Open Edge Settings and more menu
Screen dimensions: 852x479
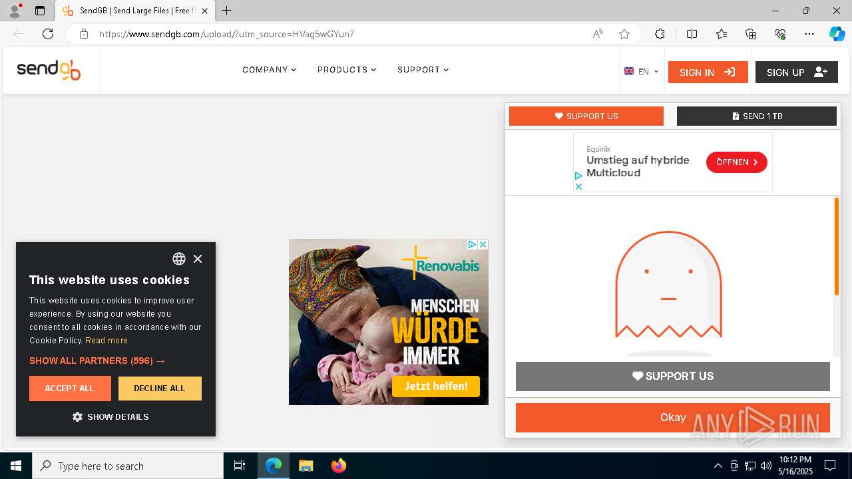click(809, 34)
